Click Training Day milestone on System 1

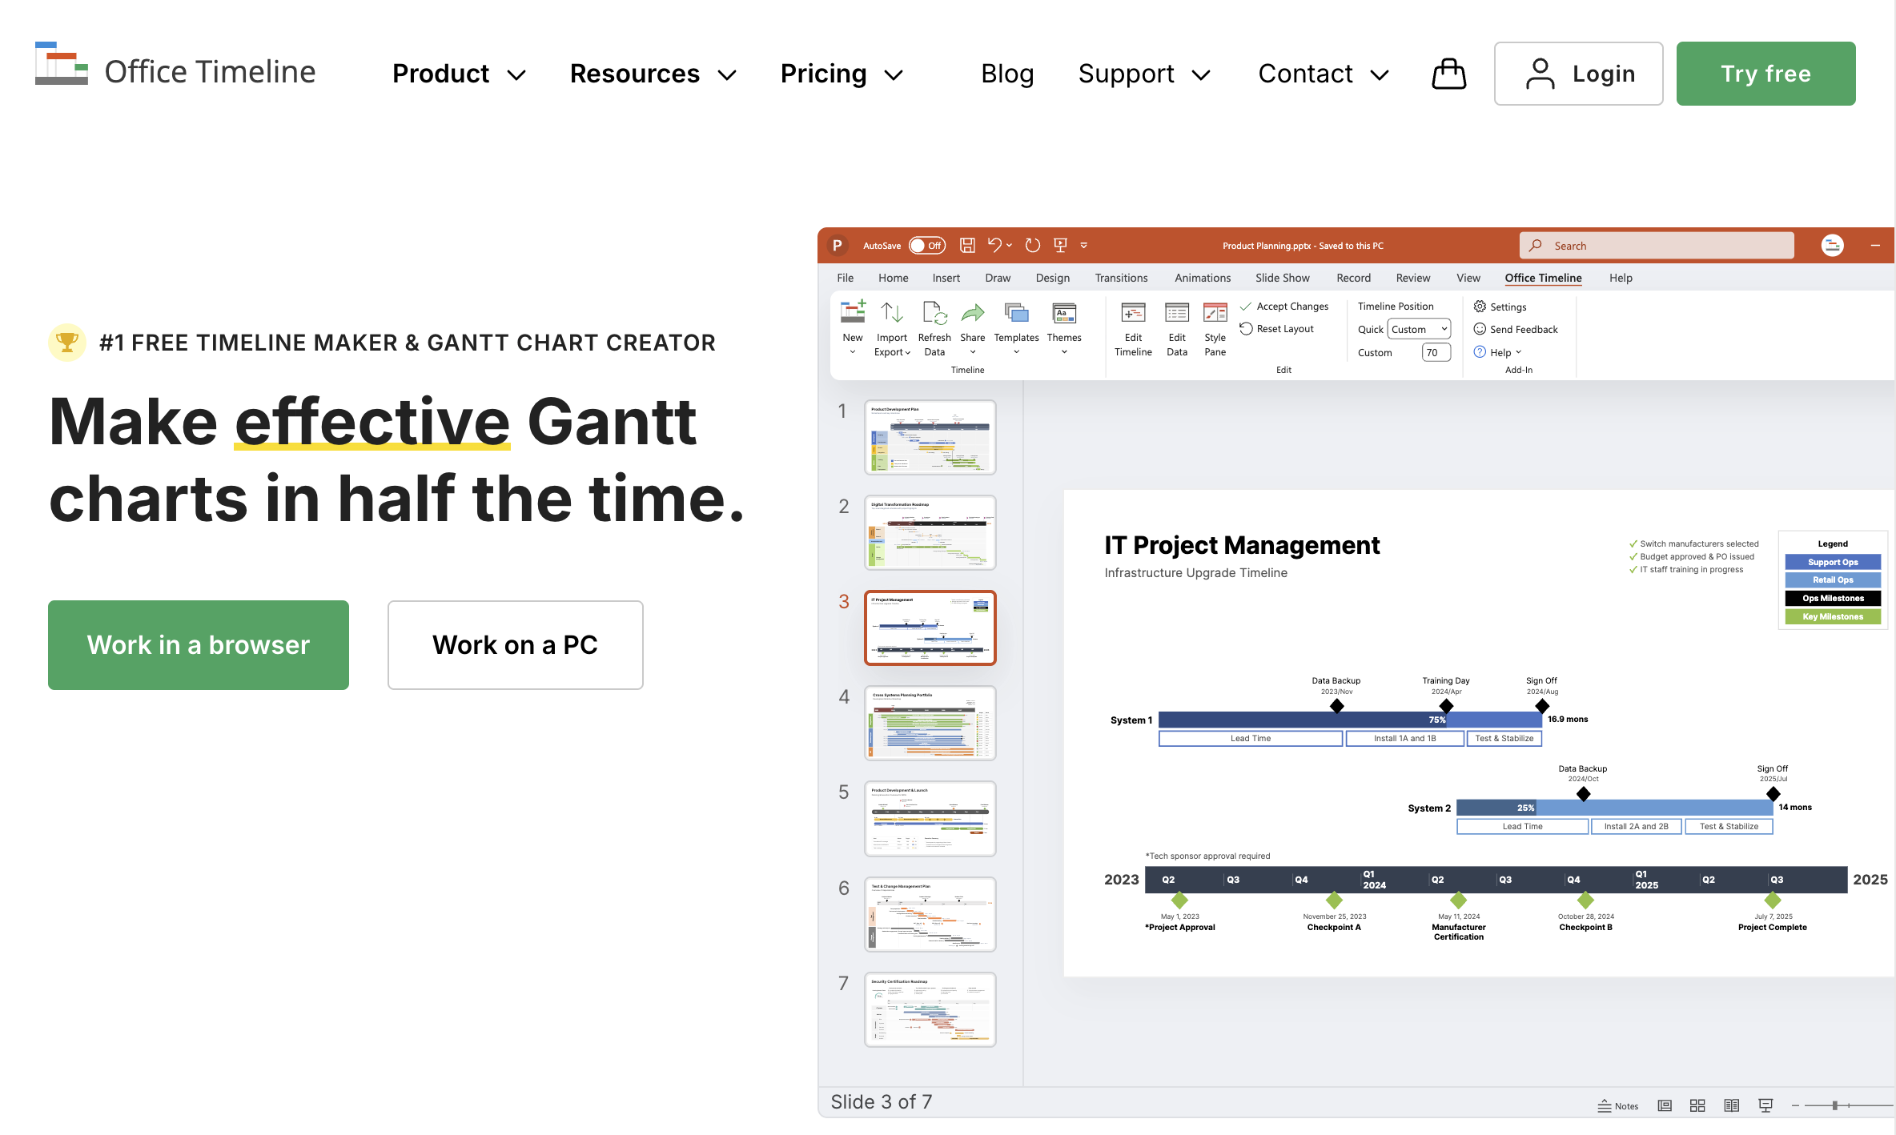click(1446, 705)
